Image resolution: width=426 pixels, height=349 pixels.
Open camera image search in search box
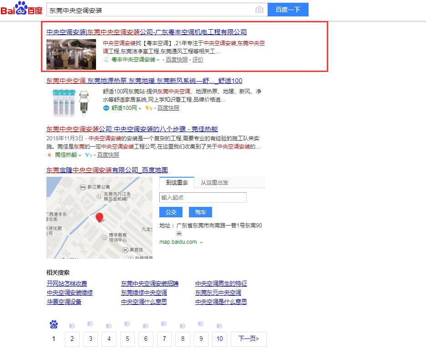pos(259,10)
